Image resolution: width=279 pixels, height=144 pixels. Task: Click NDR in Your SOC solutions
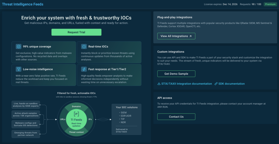[x=123, y=122]
